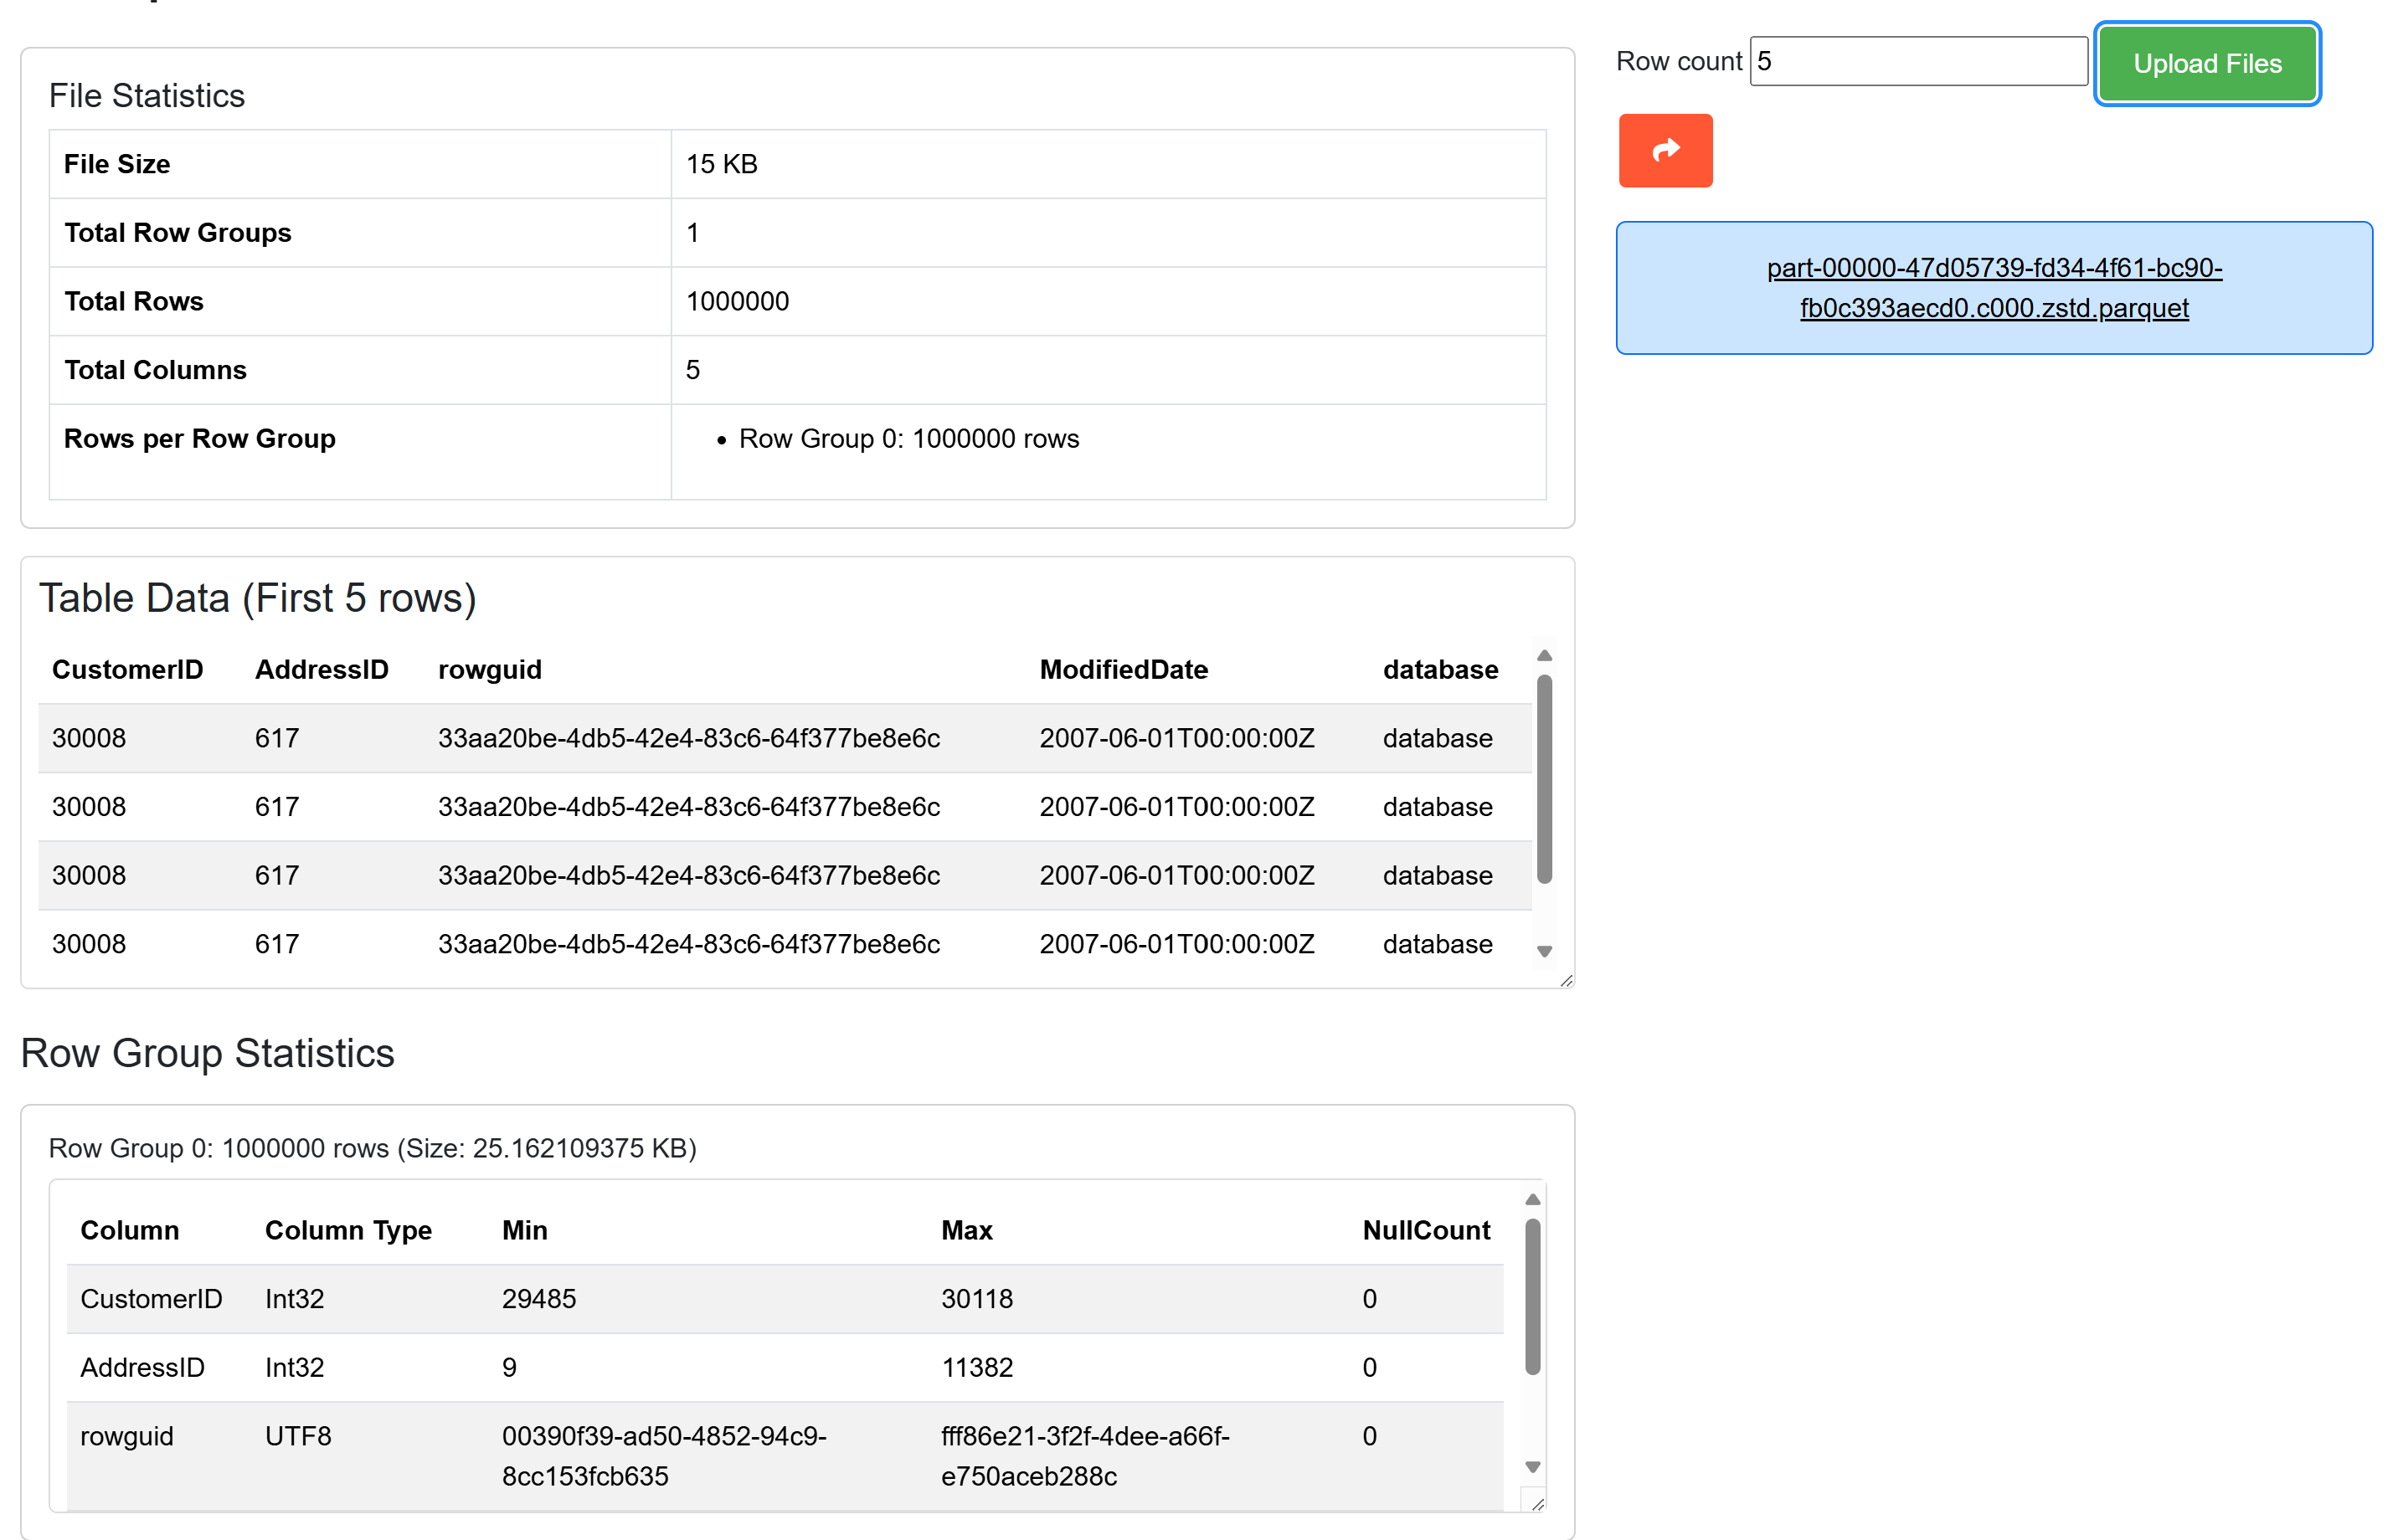Select the database column header
Screen dimensions: 2403x1540
click(1439, 669)
